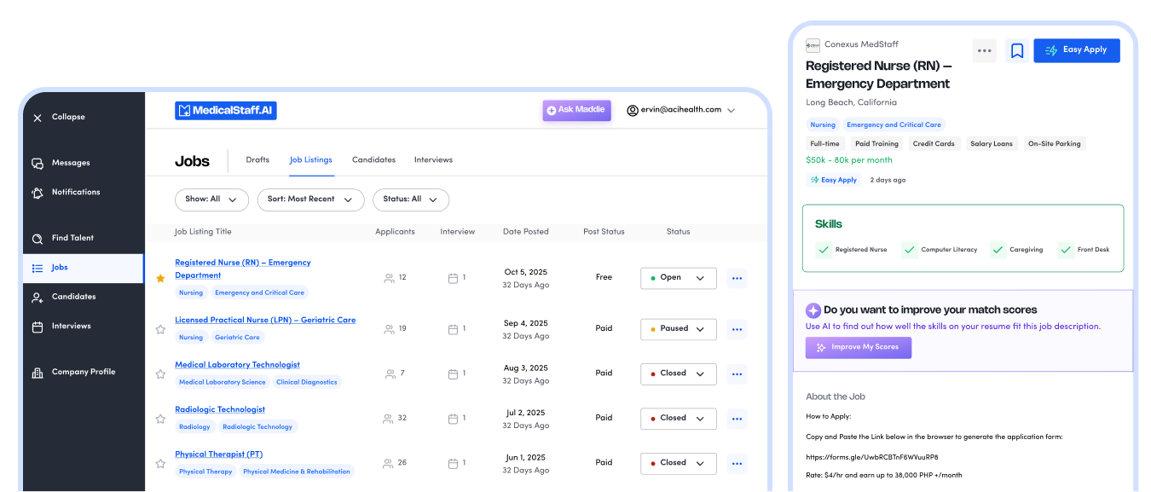Viewport: 1151px width, 492px height.
Task: Open more options for Registered Nurse listing
Action: point(737,278)
